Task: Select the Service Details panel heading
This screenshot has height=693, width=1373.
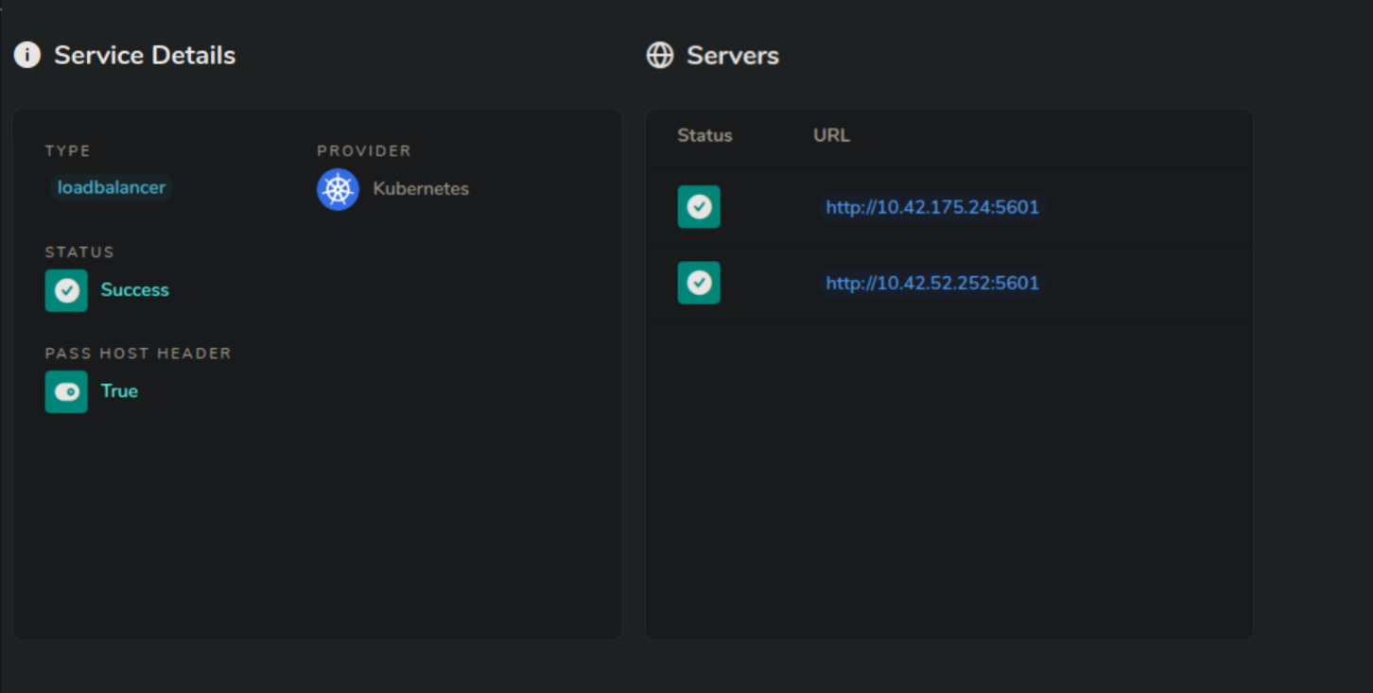Action: coord(145,55)
